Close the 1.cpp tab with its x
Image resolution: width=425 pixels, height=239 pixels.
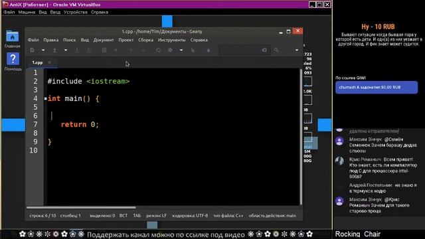click(49, 62)
